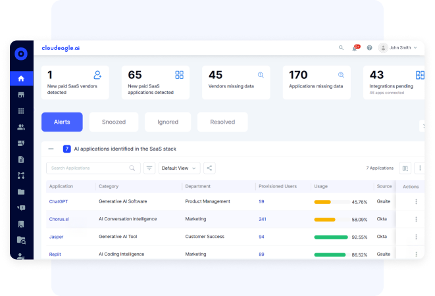
Task: Click provisioned users count 241
Action: 263,219
